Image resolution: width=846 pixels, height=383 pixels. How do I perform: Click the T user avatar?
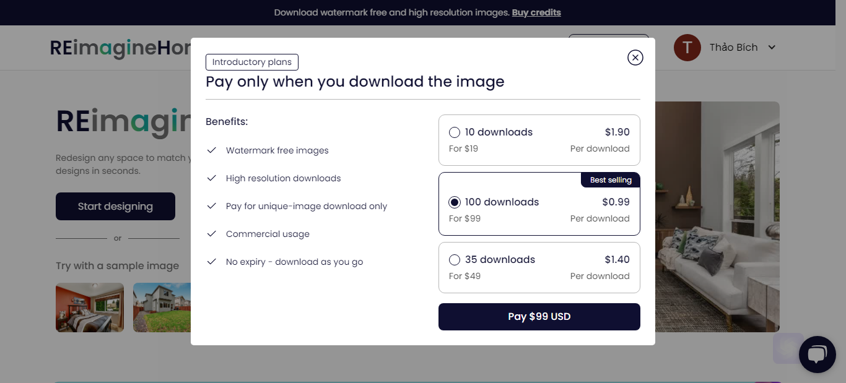tap(687, 48)
